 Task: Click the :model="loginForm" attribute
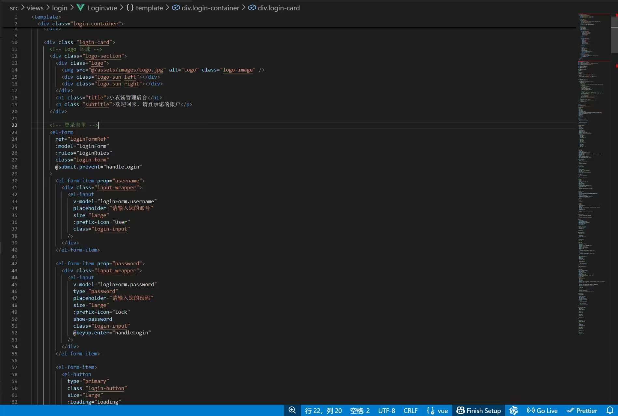pyautogui.click(x=82, y=146)
